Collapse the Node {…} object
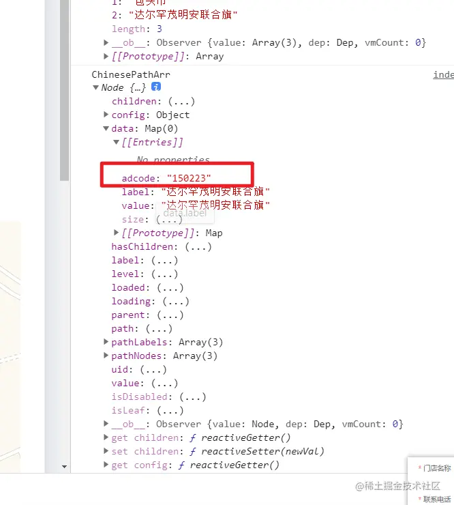Viewport: 454px width, 505px height. tap(95, 87)
